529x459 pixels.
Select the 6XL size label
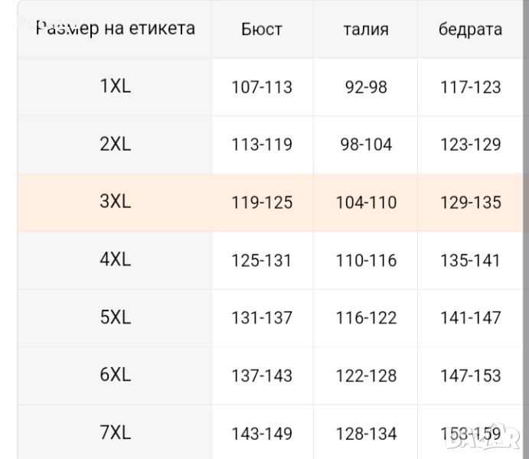point(116,376)
